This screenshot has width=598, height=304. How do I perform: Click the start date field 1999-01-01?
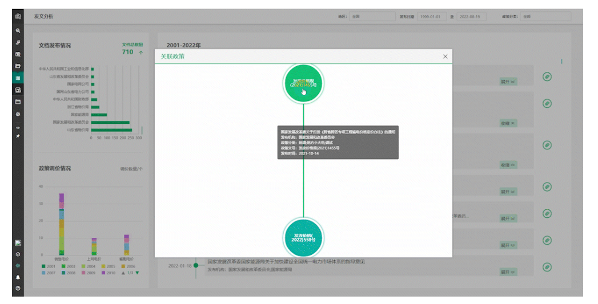[431, 17]
